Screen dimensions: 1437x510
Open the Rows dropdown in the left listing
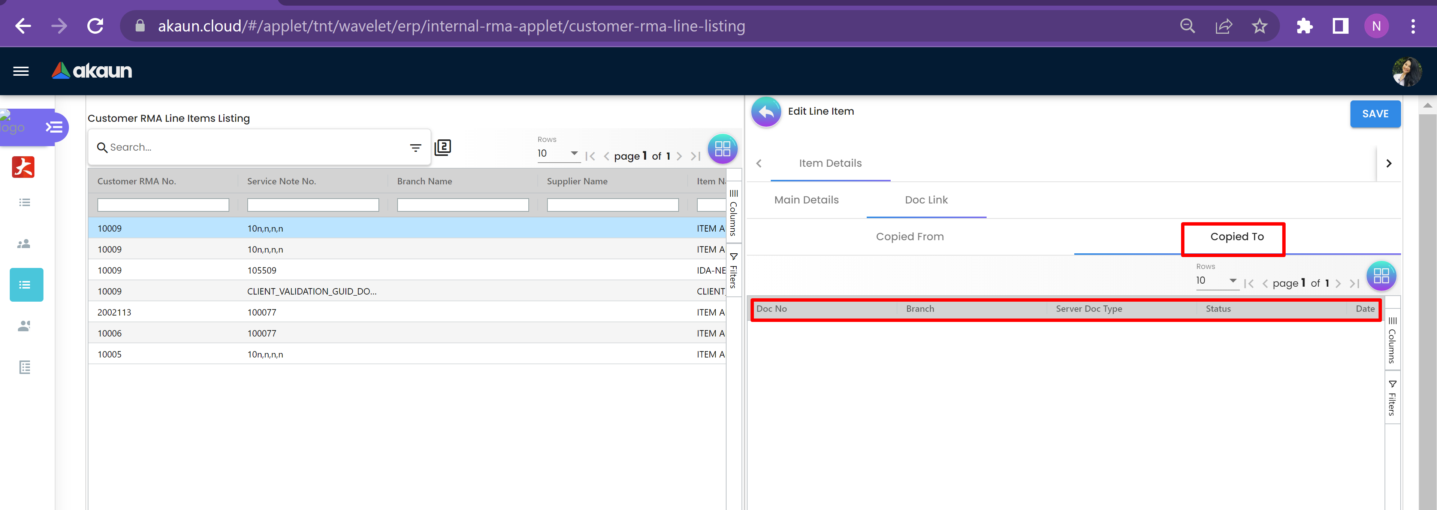558,153
